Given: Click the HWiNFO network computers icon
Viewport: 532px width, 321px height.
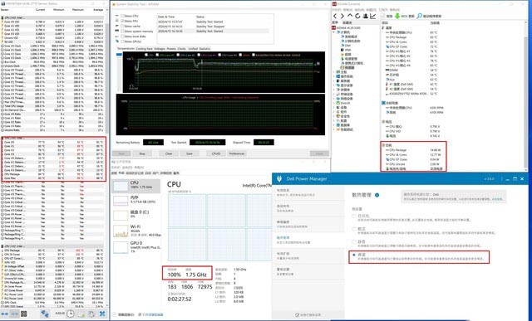Looking at the screenshot, I should (x=45, y=314).
